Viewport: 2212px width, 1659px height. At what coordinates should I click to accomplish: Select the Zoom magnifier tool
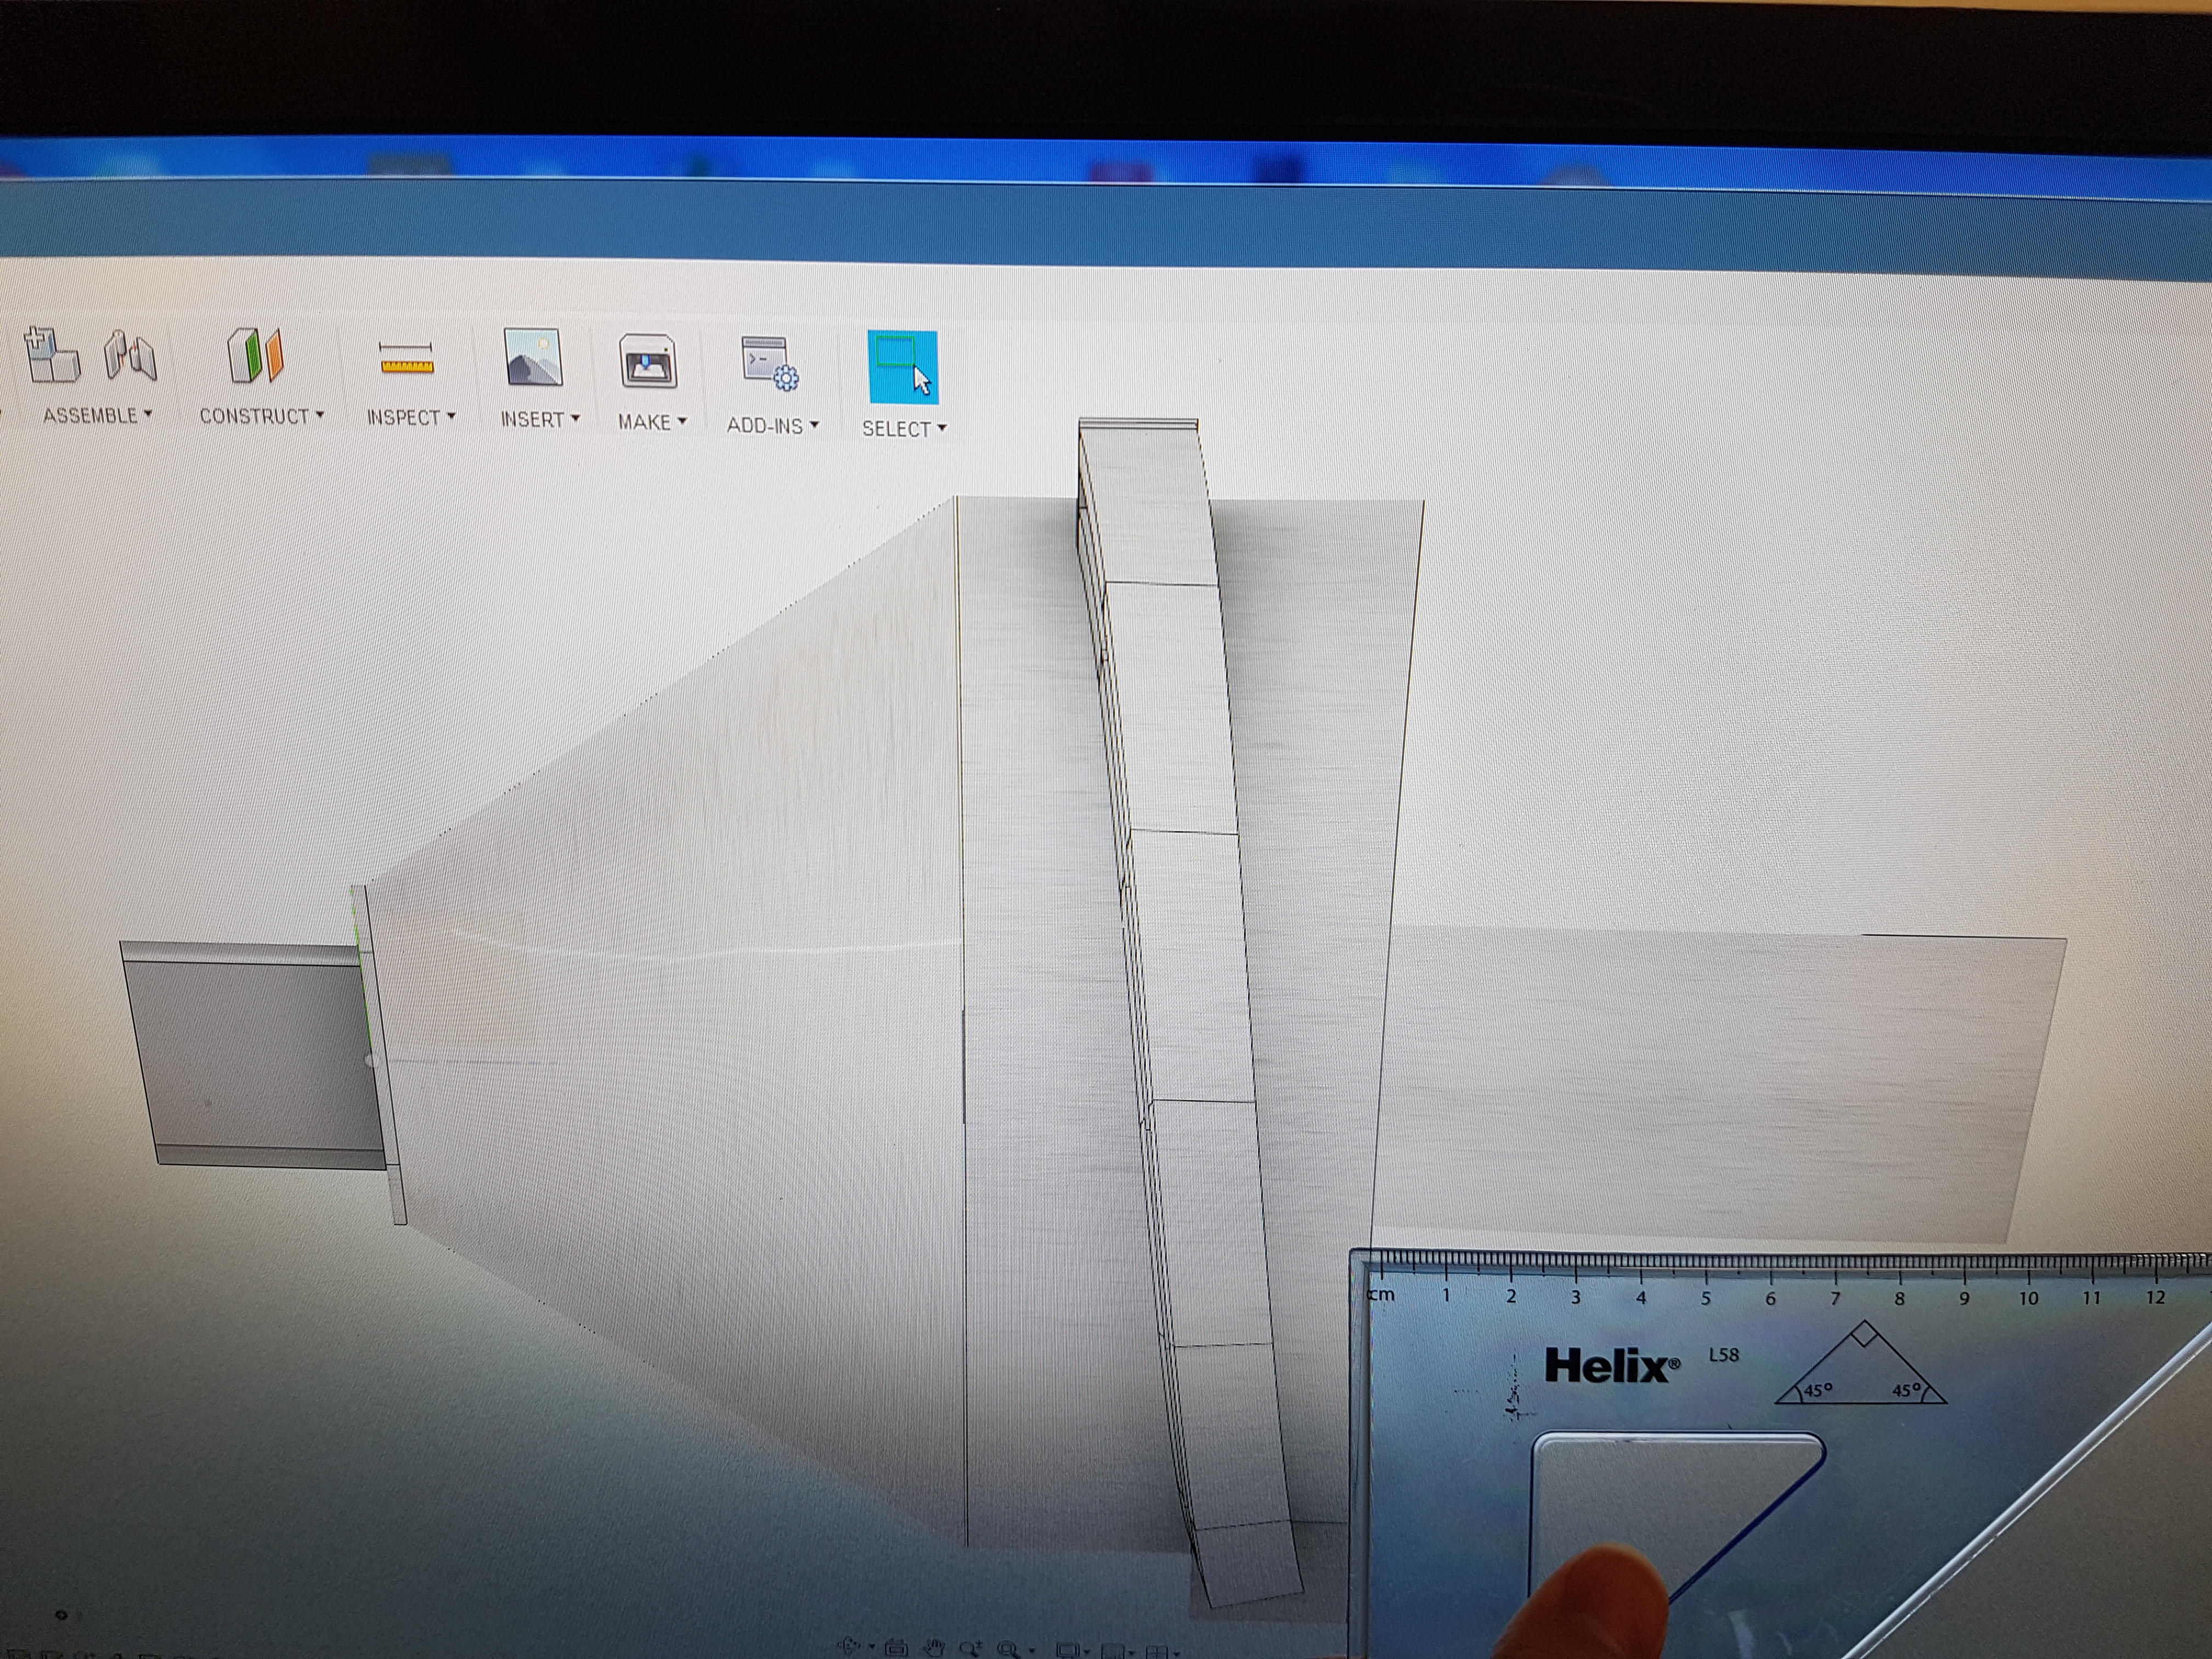pyautogui.click(x=971, y=1648)
